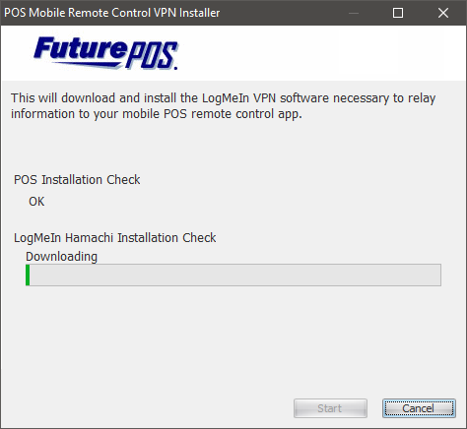Click the download progress bar
The height and width of the screenshot is (429, 467).
(x=233, y=275)
